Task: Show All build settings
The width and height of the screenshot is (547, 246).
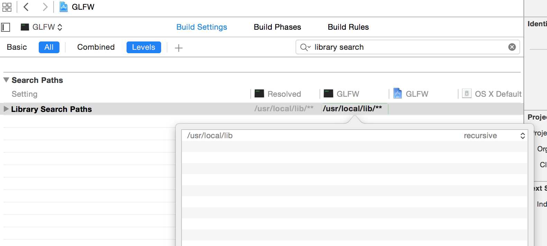Action: (49, 47)
